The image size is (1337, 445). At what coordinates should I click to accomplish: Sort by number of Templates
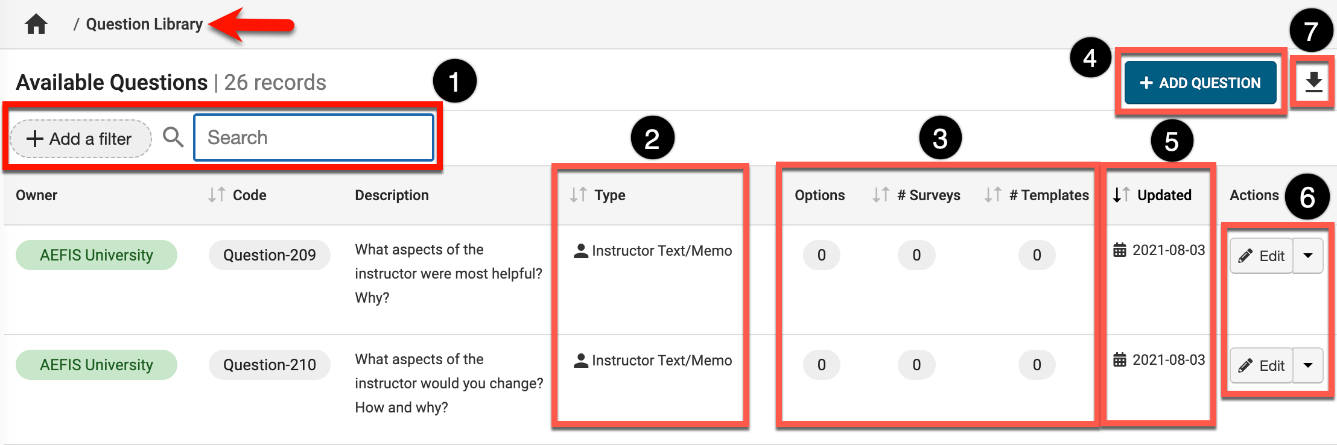992,195
